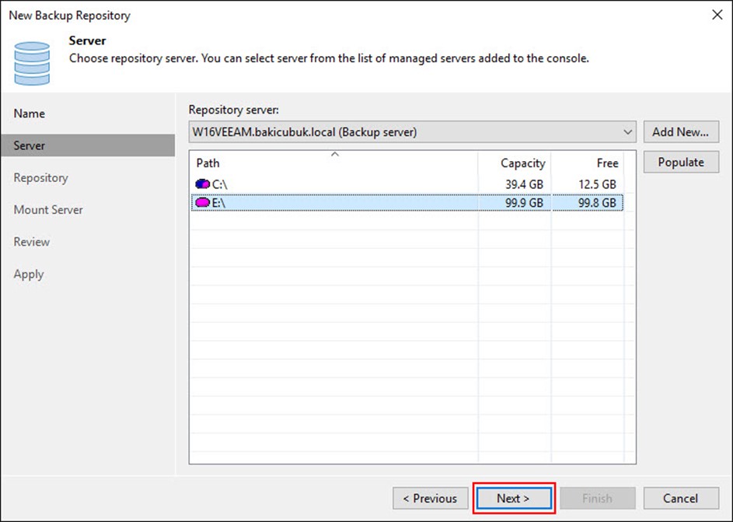Close the New Backup Repository dialog
The height and width of the screenshot is (522, 733).
(715, 15)
